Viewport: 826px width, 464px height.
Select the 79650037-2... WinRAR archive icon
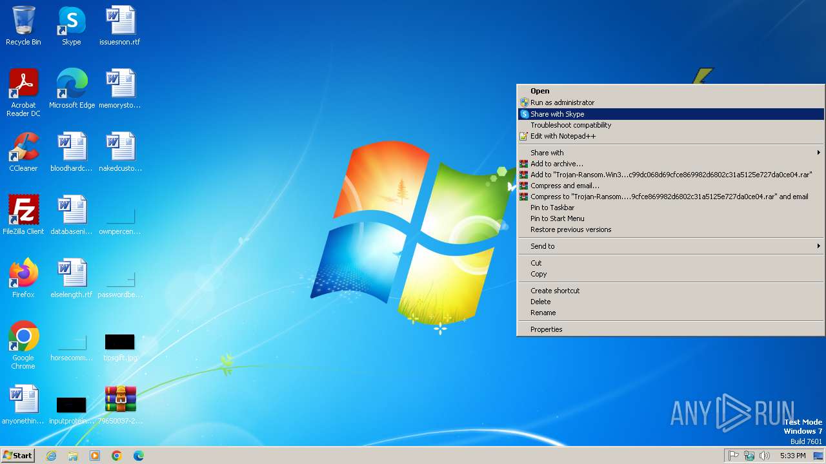tap(120, 405)
